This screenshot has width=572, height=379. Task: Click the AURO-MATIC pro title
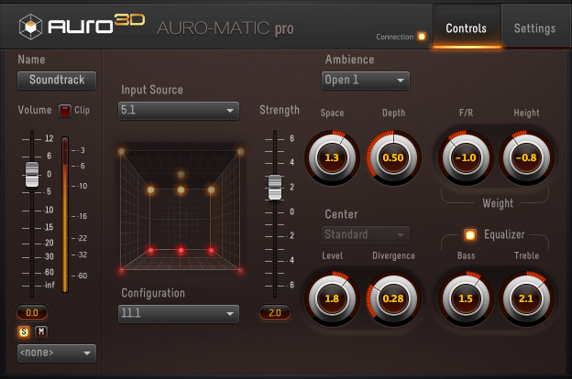pos(225,28)
